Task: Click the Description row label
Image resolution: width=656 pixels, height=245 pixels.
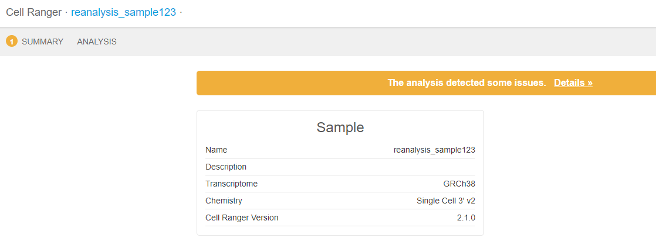Action: click(x=226, y=167)
